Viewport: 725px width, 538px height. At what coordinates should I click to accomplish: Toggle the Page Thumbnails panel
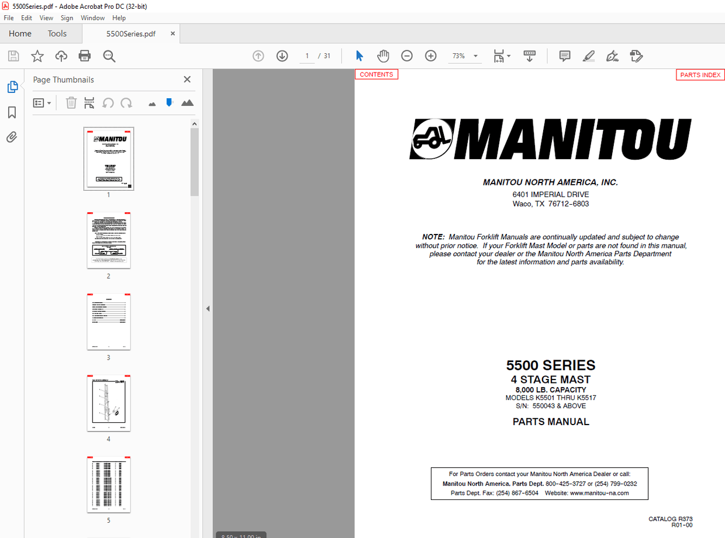[12, 87]
